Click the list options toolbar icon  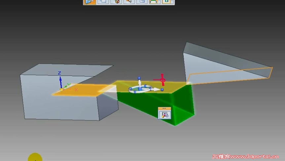coord(142,2)
